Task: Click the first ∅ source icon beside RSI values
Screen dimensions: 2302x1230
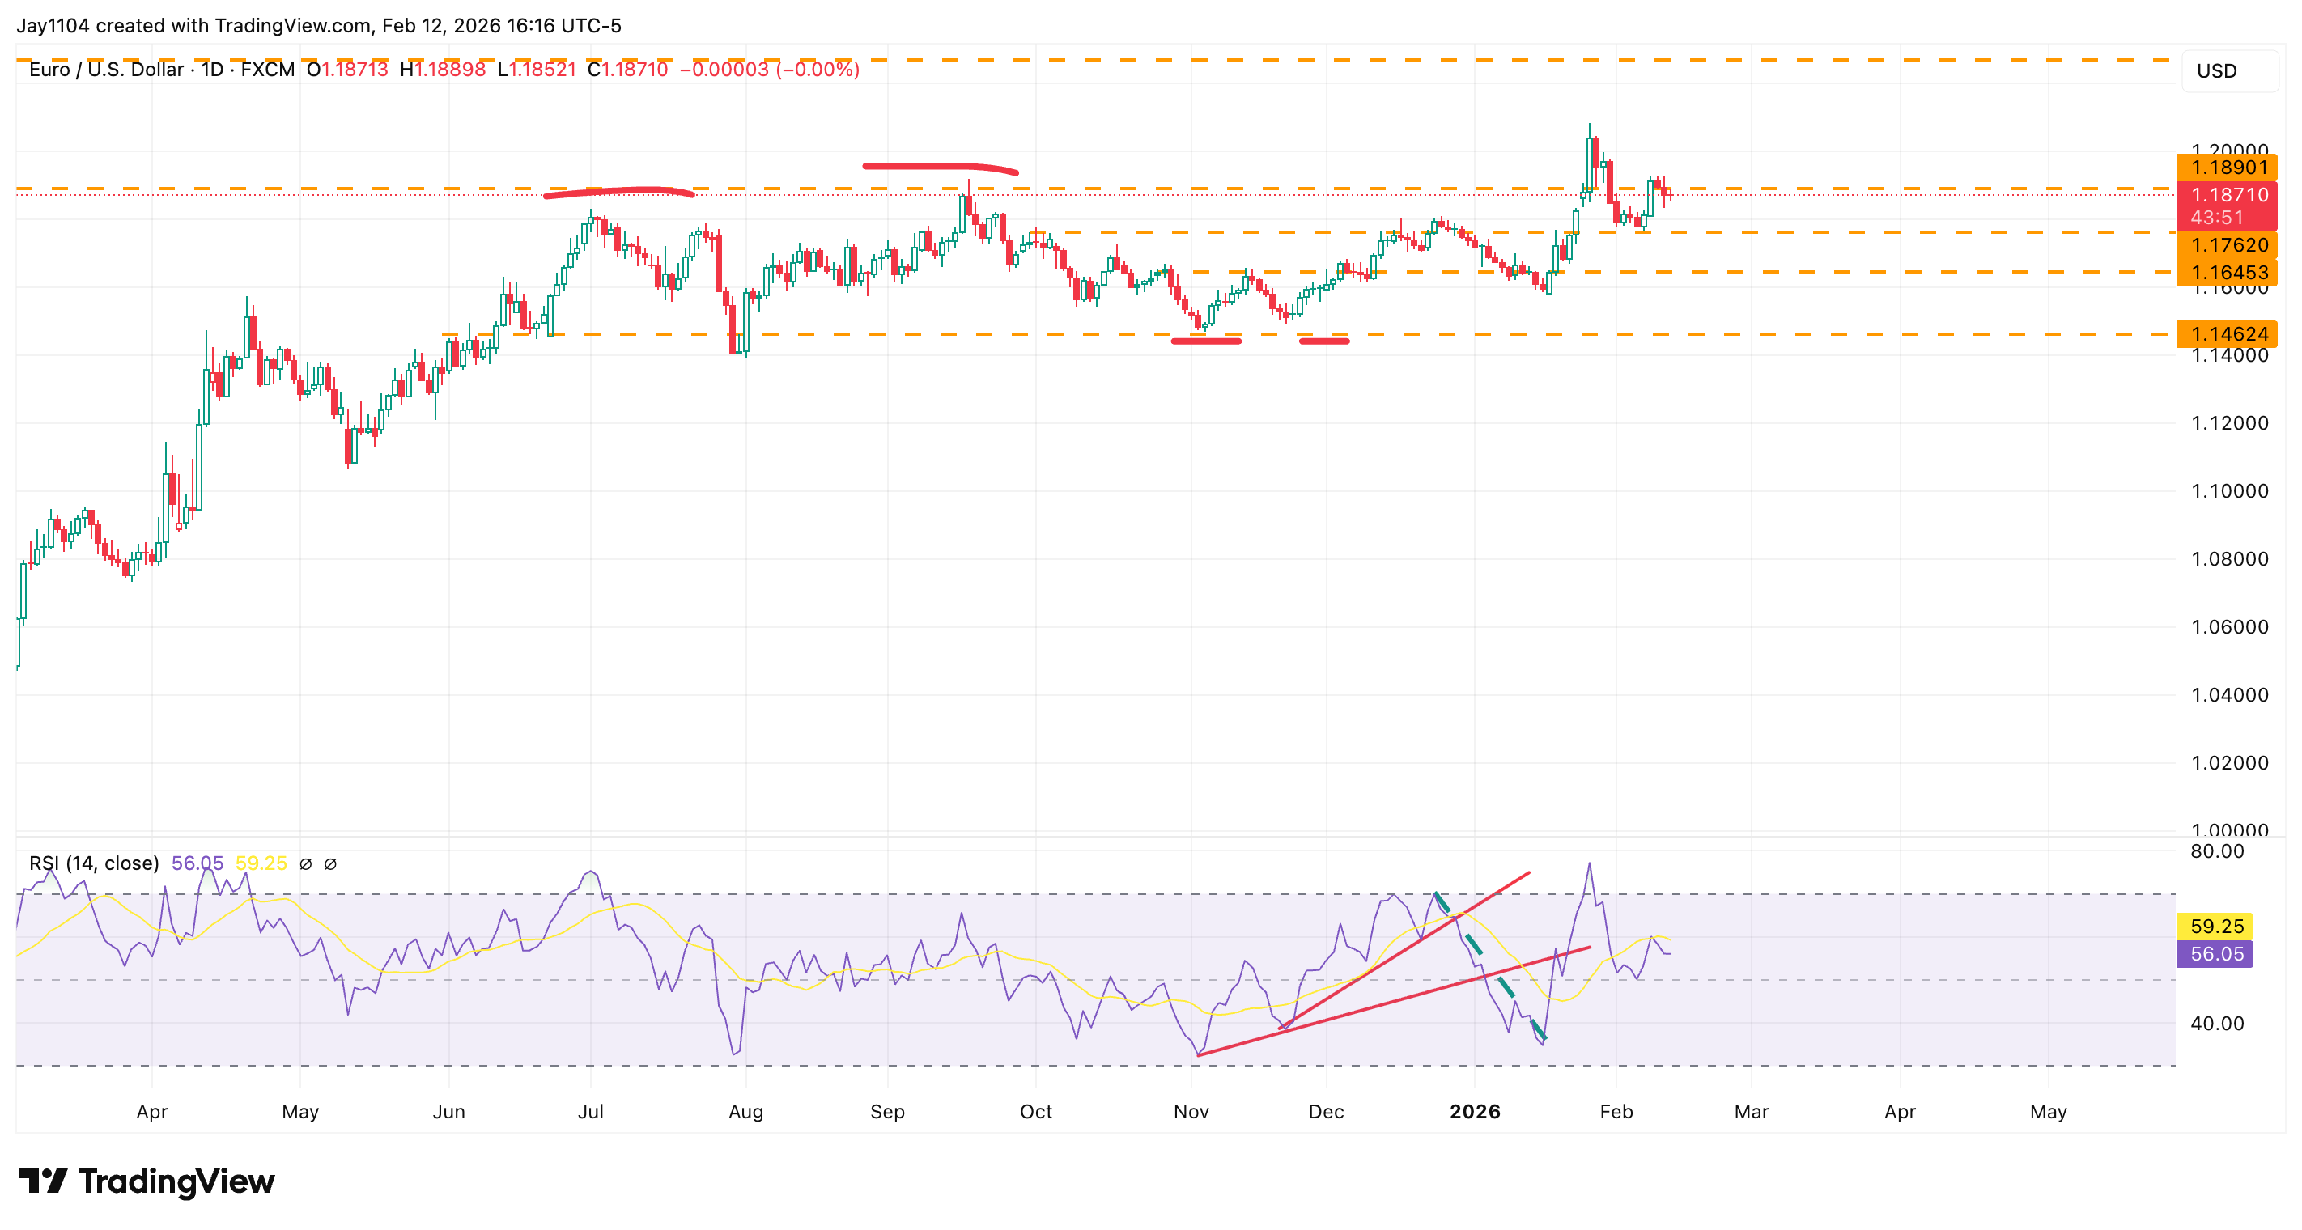Action: 306,863
